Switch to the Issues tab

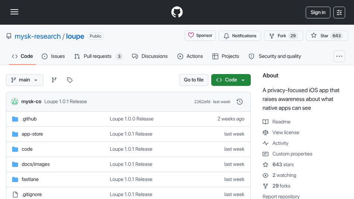point(53,56)
